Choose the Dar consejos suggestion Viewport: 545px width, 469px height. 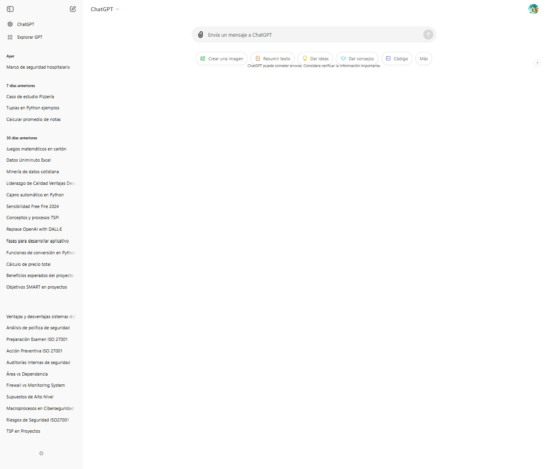(x=357, y=59)
